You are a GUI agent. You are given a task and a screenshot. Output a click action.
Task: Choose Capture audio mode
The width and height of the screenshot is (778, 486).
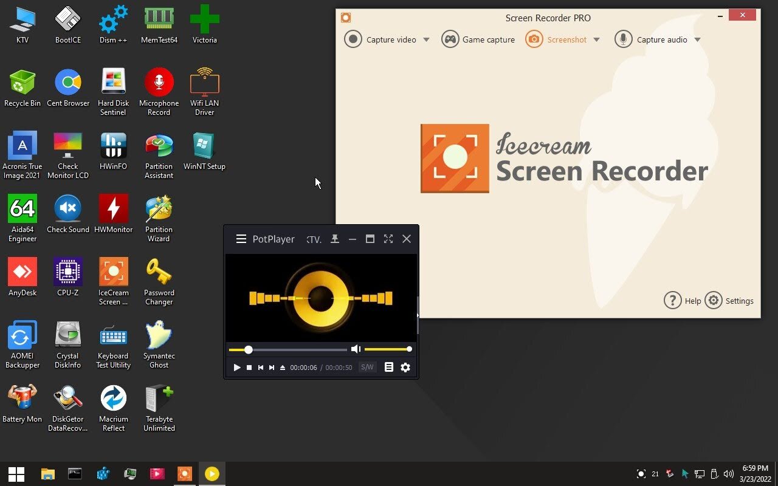[x=651, y=39]
